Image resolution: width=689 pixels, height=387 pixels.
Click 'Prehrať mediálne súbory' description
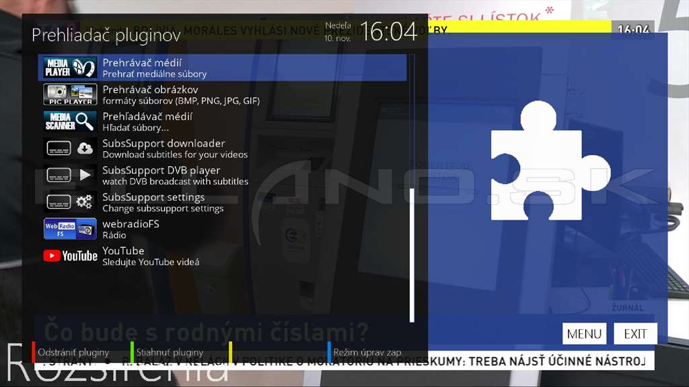coord(154,74)
